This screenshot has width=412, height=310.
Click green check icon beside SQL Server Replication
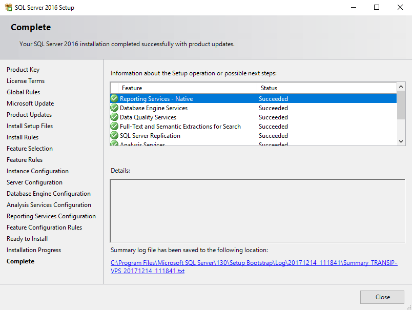click(114, 135)
